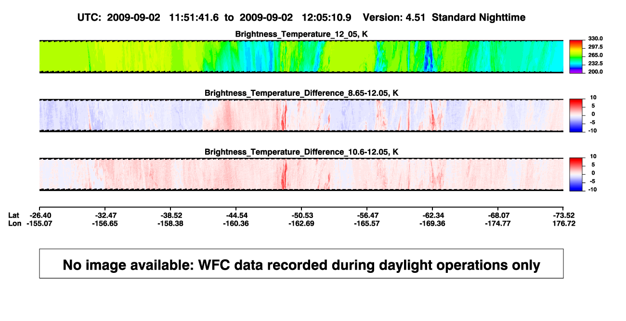
Task: Click the 297.5 colorbar label
Action: pyautogui.click(x=595, y=47)
